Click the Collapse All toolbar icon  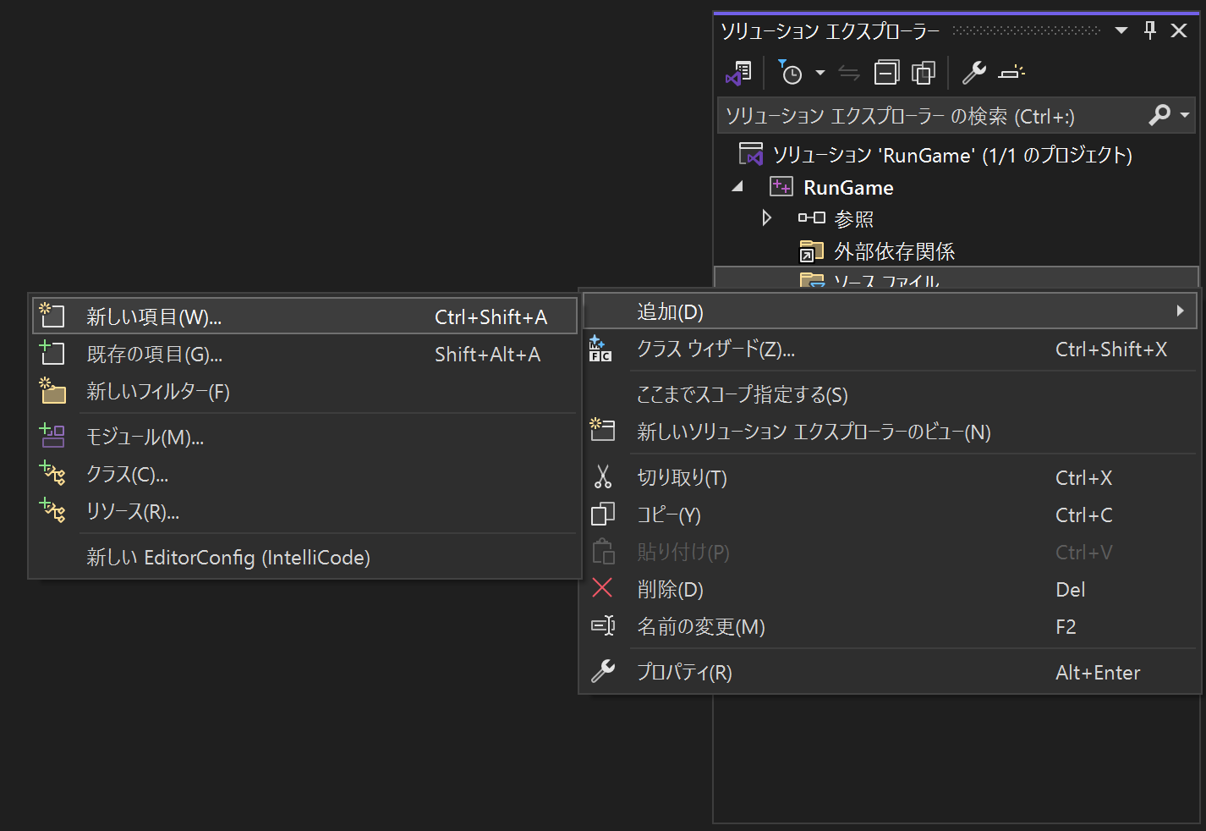point(886,73)
